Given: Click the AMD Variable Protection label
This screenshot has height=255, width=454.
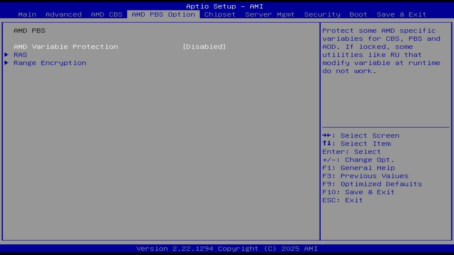Looking at the screenshot, I should 66,46.
